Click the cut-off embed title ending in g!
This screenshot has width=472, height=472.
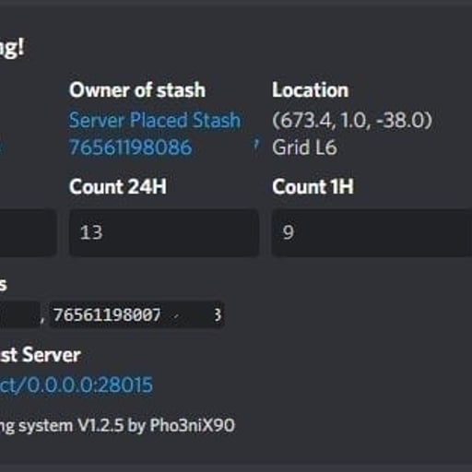point(12,48)
